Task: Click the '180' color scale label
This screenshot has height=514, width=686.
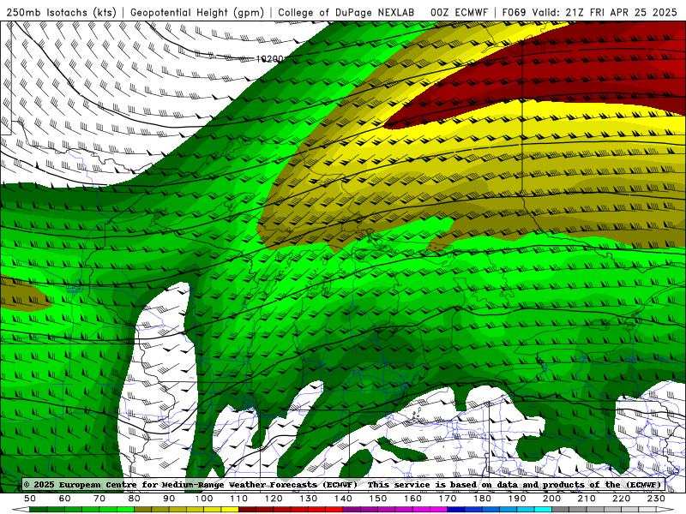Action: tap(482, 499)
